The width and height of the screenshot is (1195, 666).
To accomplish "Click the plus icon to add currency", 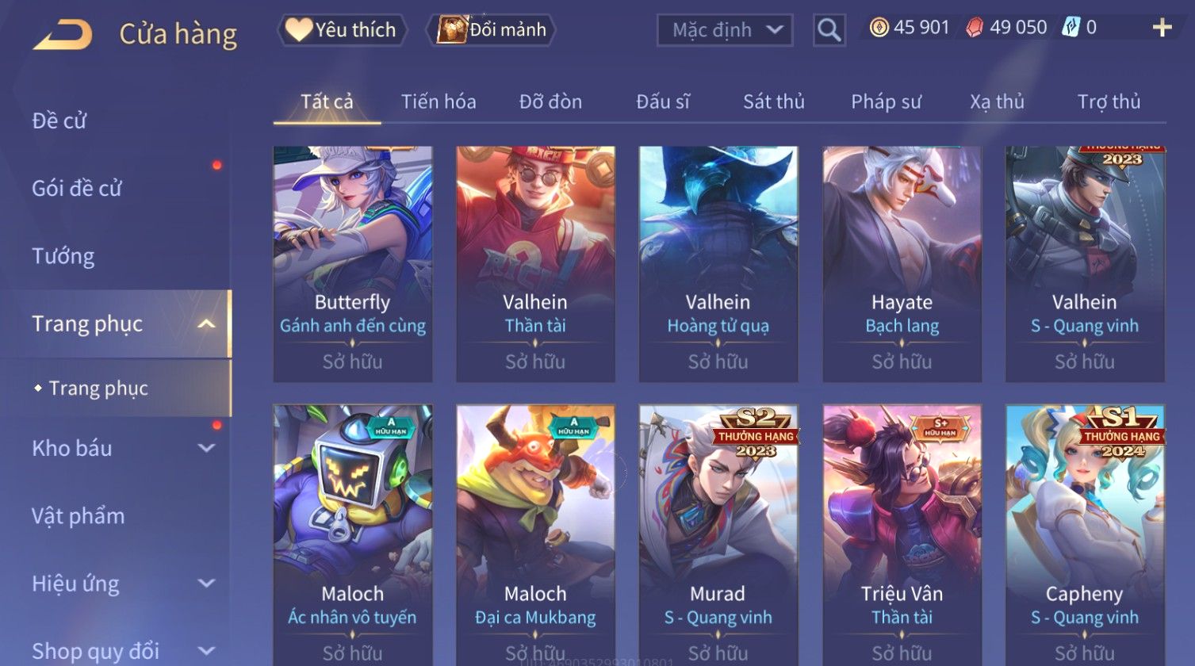I will (x=1162, y=28).
